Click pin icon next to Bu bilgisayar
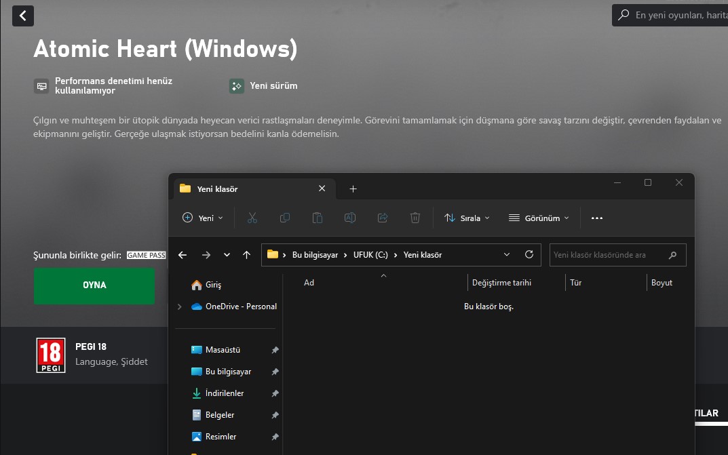Image resolution: width=728 pixels, height=455 pixels. pos(275,372)
